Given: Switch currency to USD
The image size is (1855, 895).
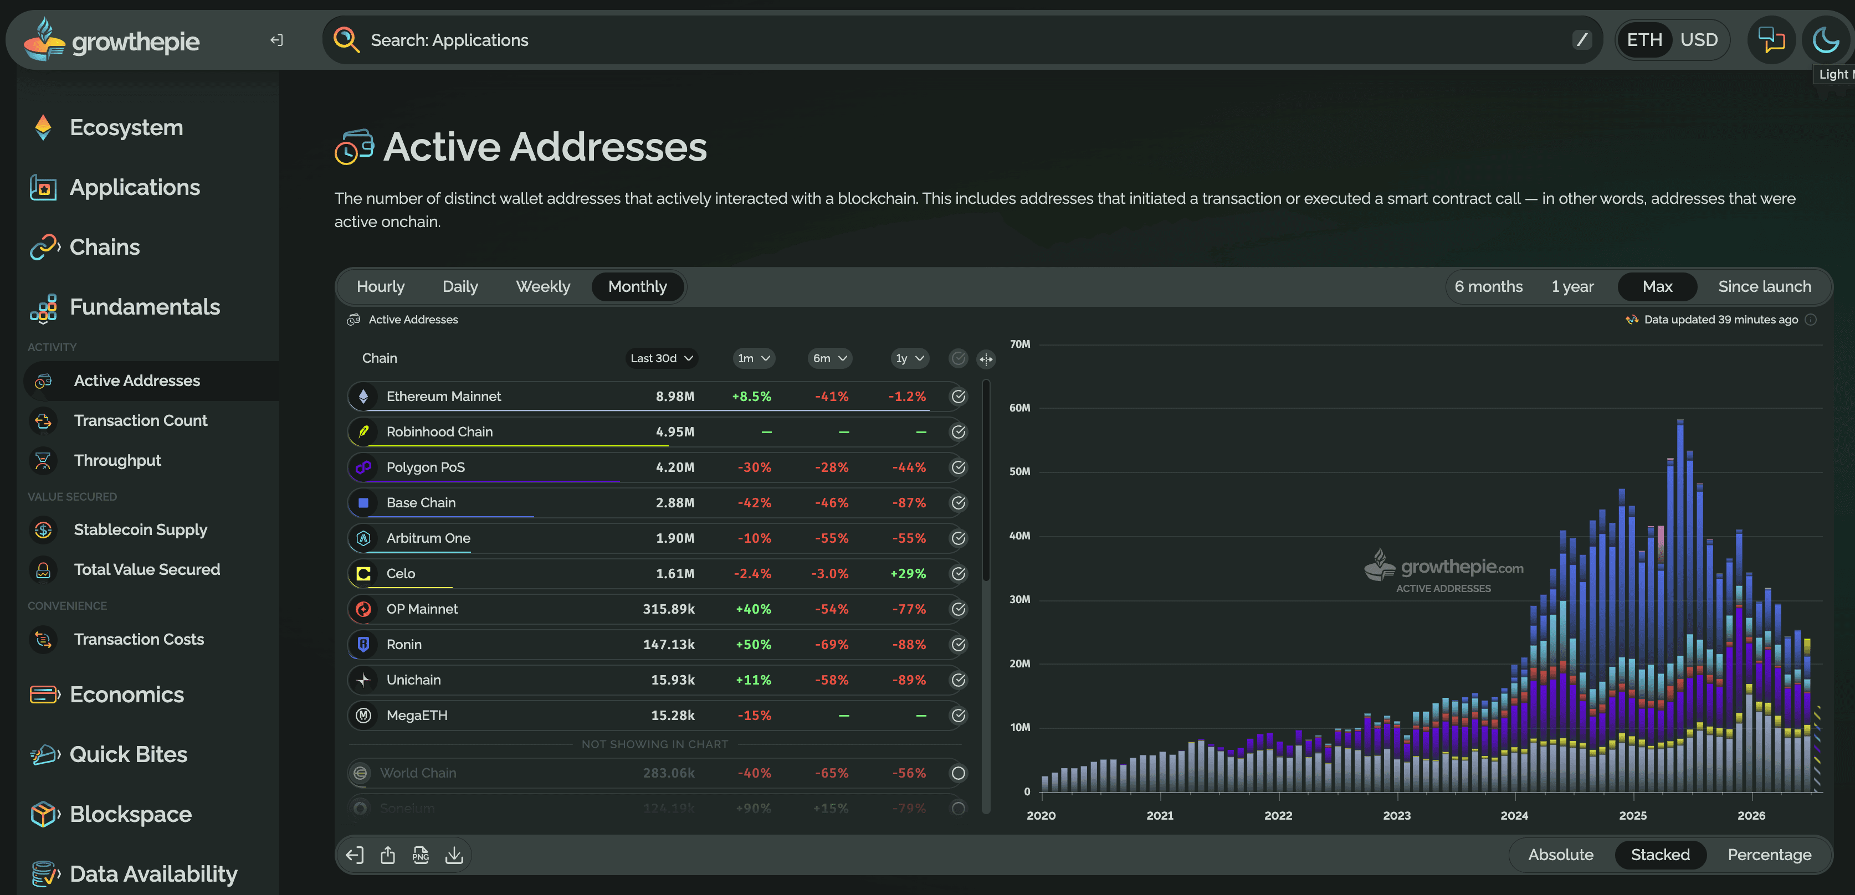Looking at the screenshot, I should coord(1699,40).
